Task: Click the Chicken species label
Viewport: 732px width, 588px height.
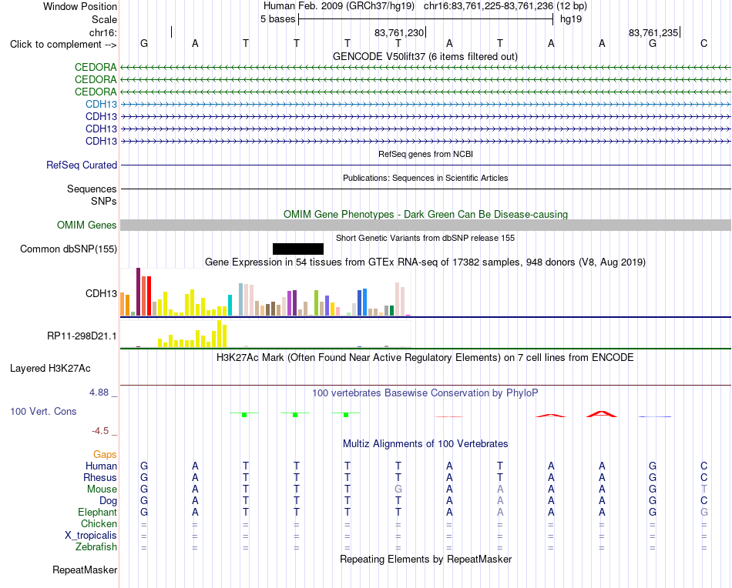Action: (99, 523)
